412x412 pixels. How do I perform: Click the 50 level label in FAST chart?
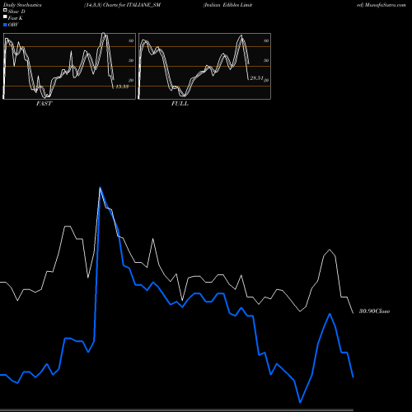(x=131, y=60)
